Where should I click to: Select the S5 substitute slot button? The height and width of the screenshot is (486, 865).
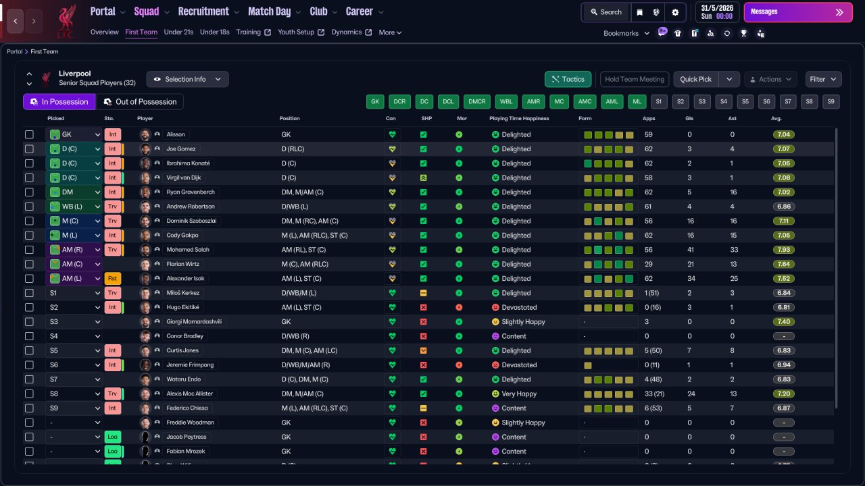point(745,102)
